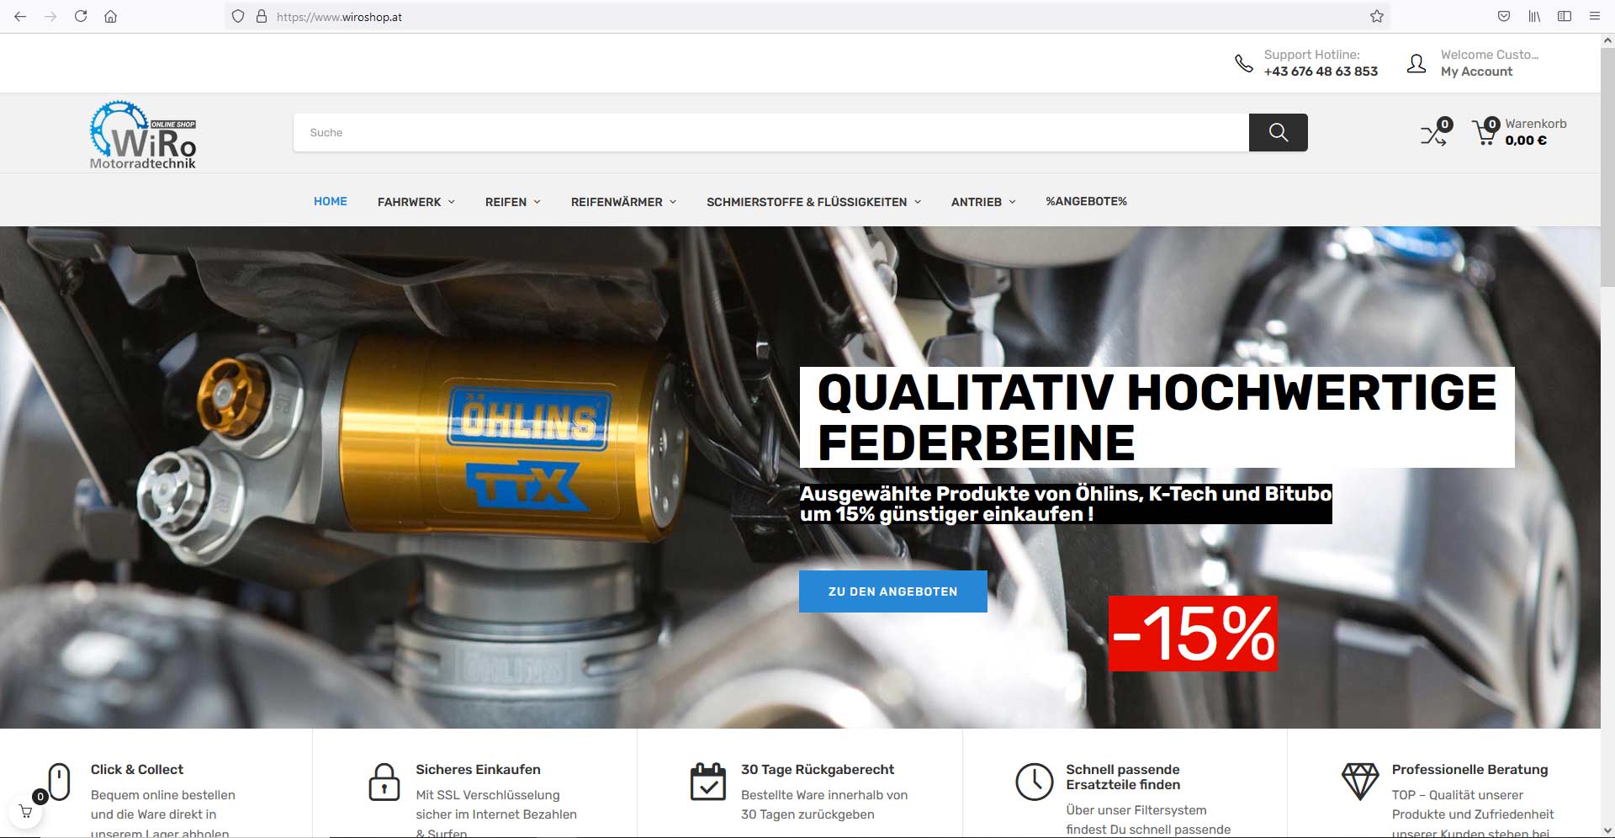Click the ZU DEN ANGEBOTEN button
This screenshot has height=838, width=1615.
[x=892, y=591]
